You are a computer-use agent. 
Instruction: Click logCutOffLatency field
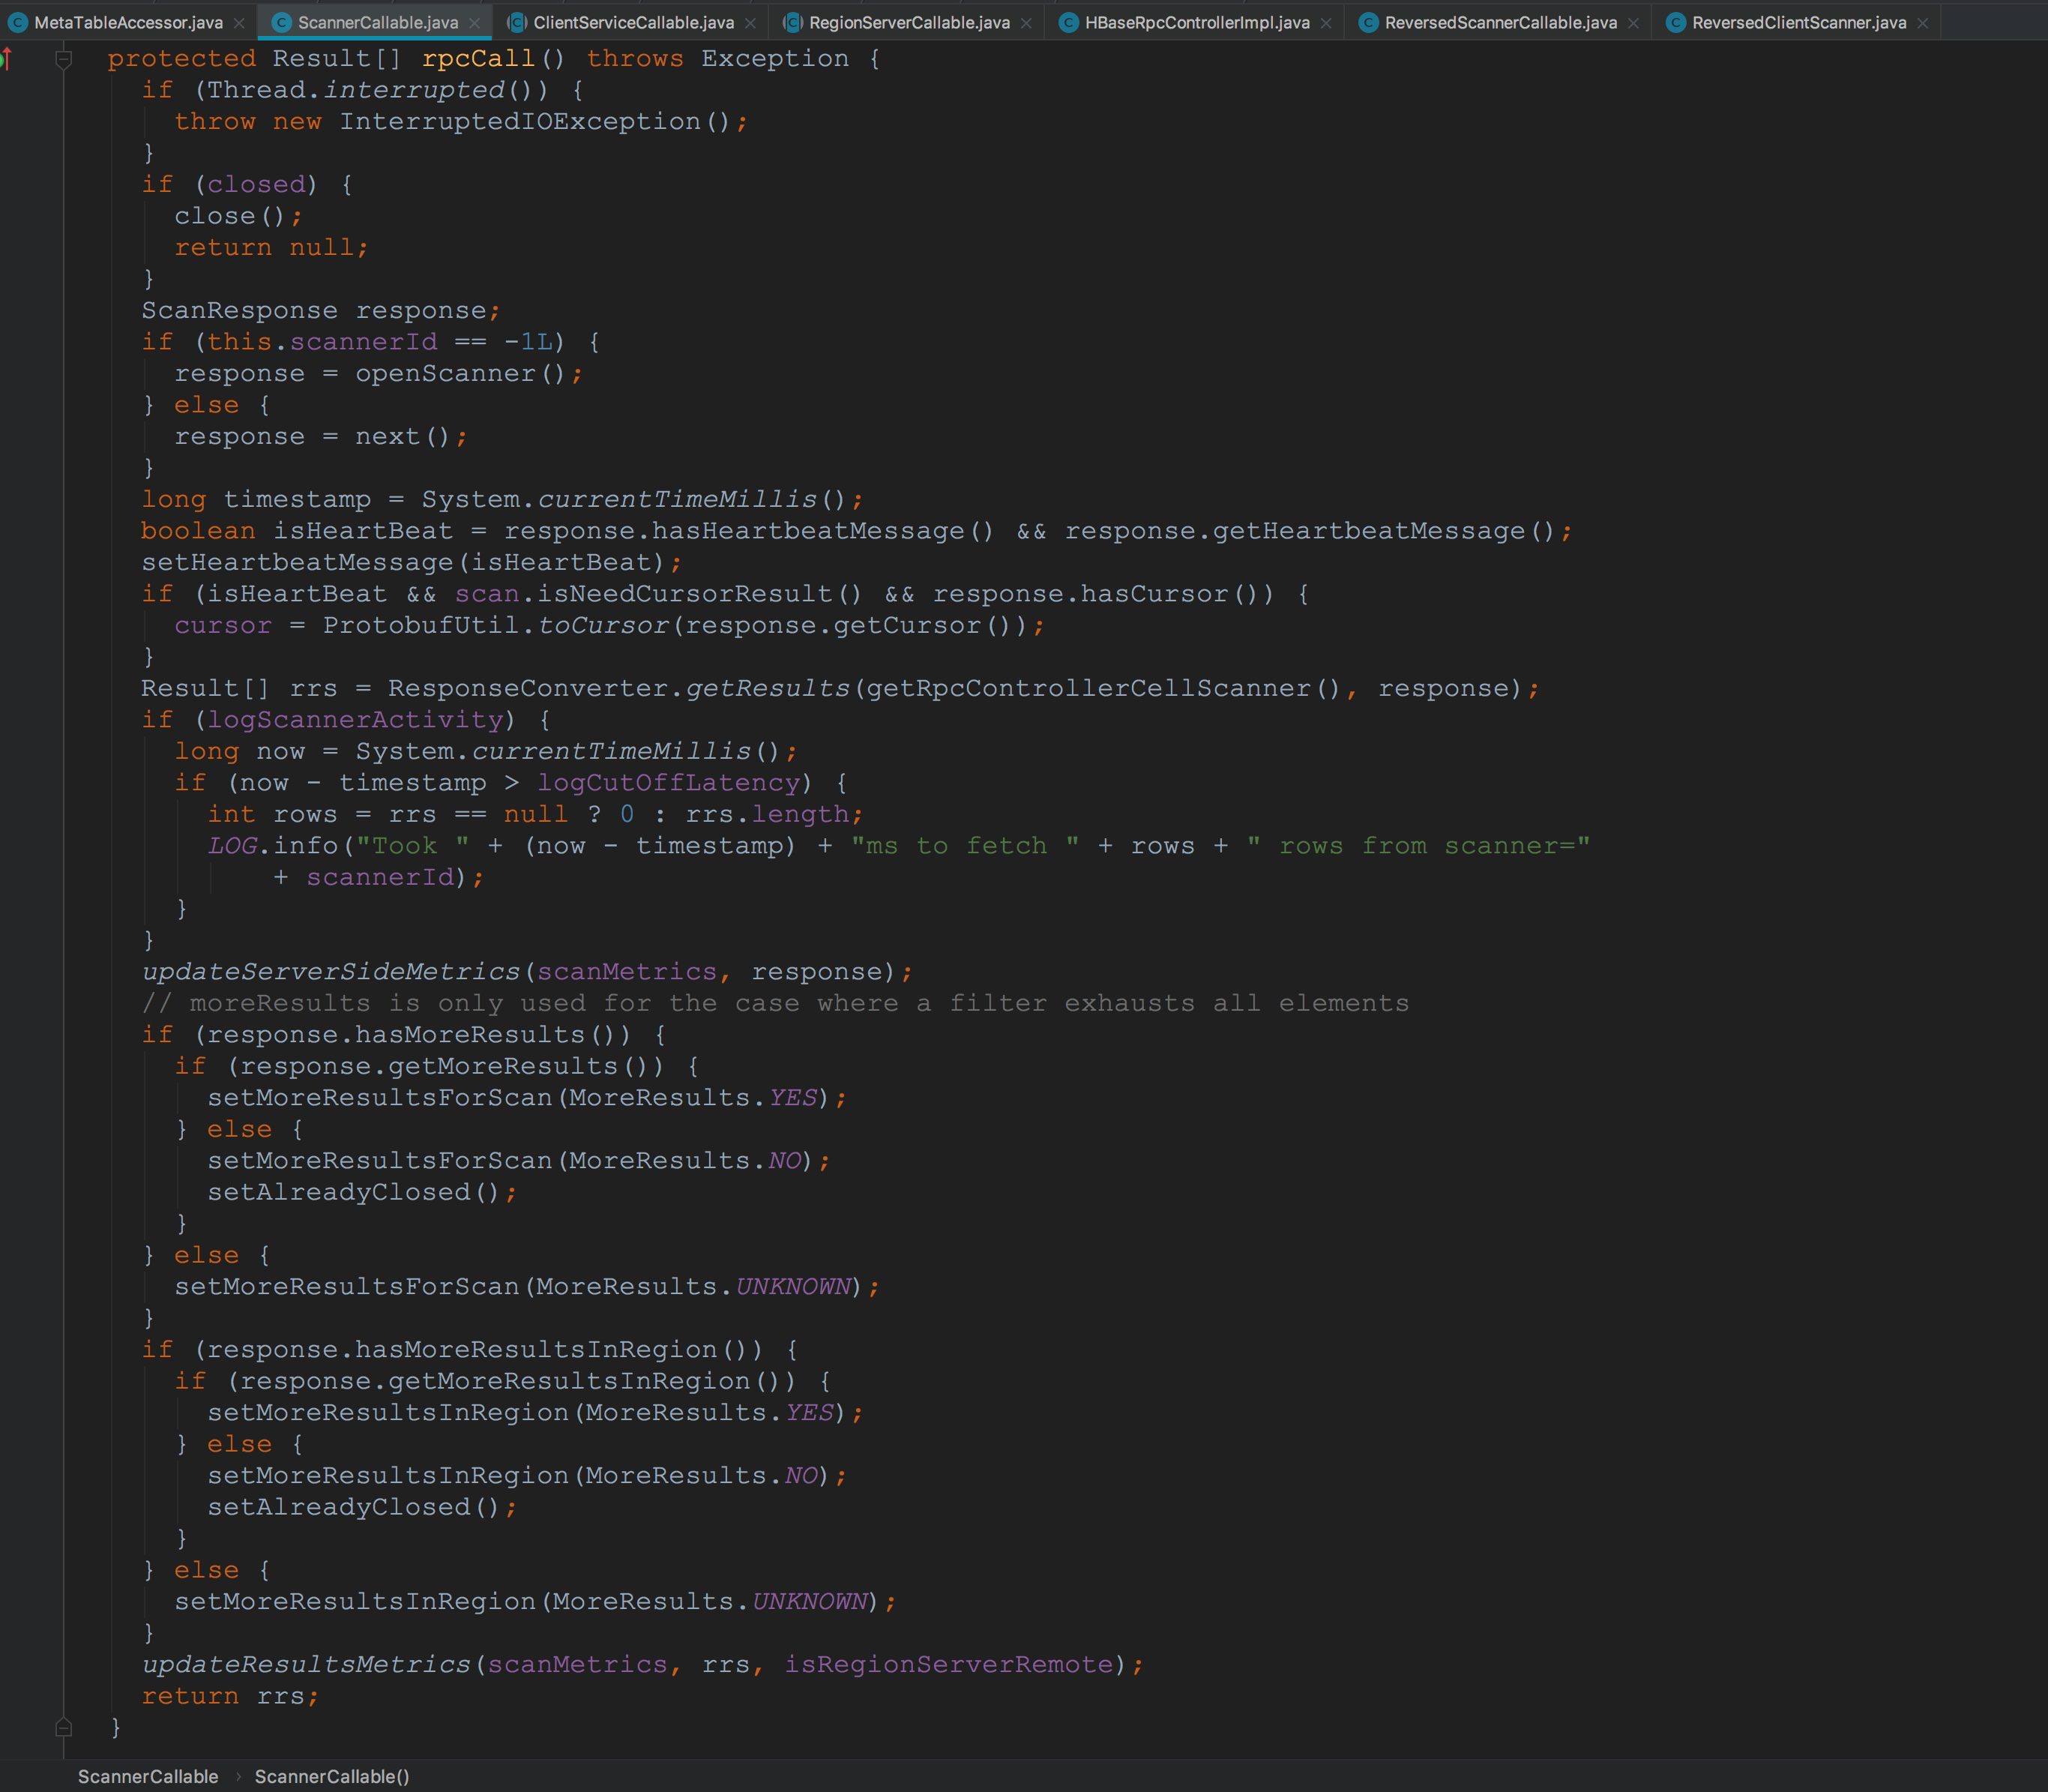tap(669, 783)
